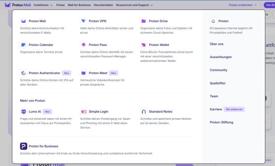Click the Proton home house icon
This screenshot has width=275, height=166.
pyautogui.click(x=213, y=21)
